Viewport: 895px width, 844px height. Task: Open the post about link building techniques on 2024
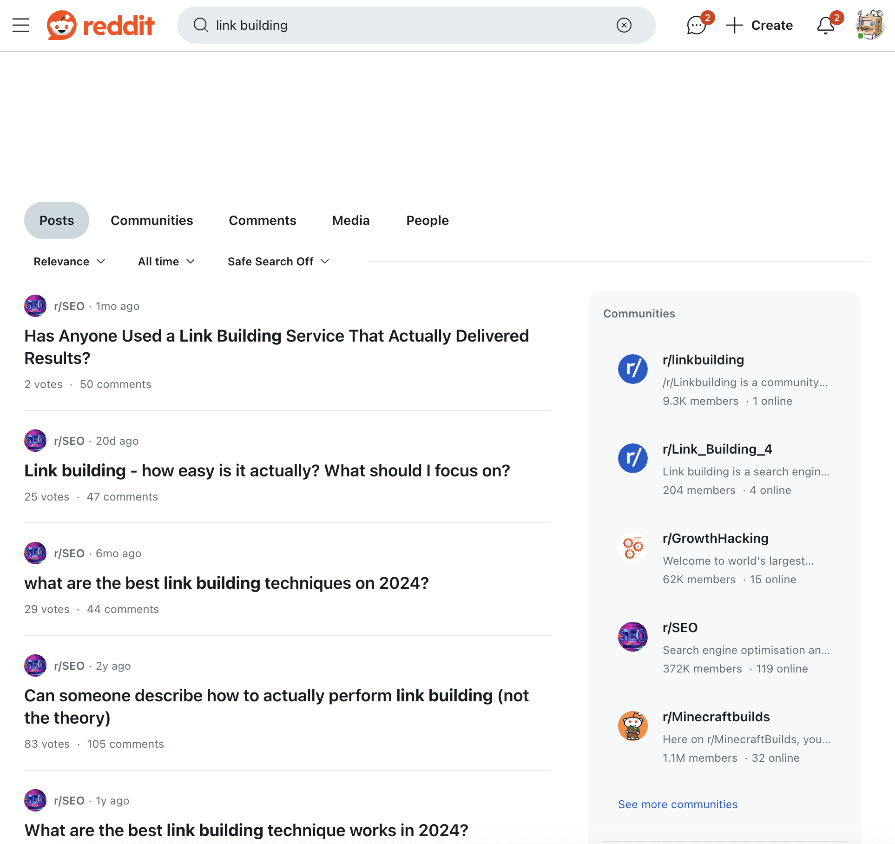[x=227, y=583]
